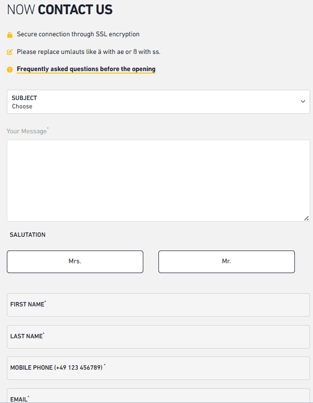
Task: Click the Last Name input field
Action: pos(158,336)
